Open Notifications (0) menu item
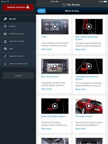108x144 pixels. [18, 34]
